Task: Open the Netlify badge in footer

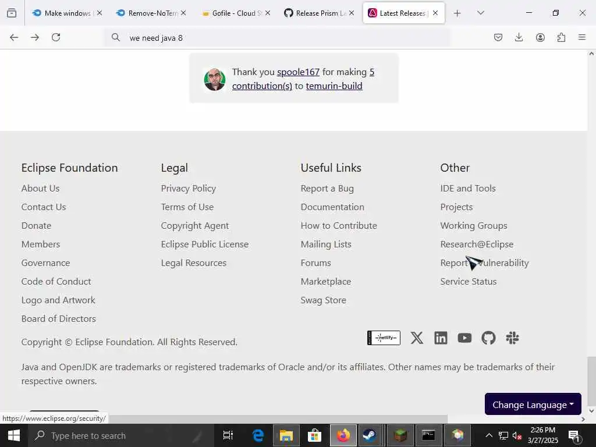Action: coord(384,338)
